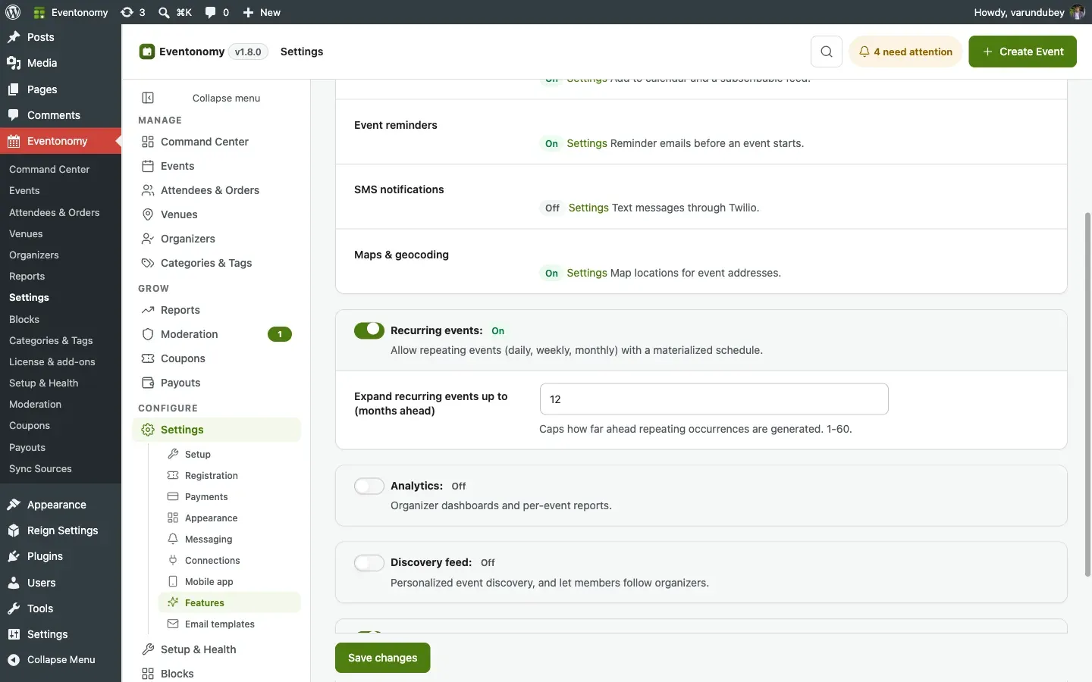
Task: Click the Email templates envelope icon
Action: pyautogui.click(x=173, y=624)
